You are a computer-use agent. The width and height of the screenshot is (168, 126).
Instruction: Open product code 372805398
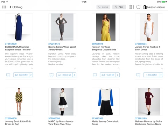click(54, 118)
